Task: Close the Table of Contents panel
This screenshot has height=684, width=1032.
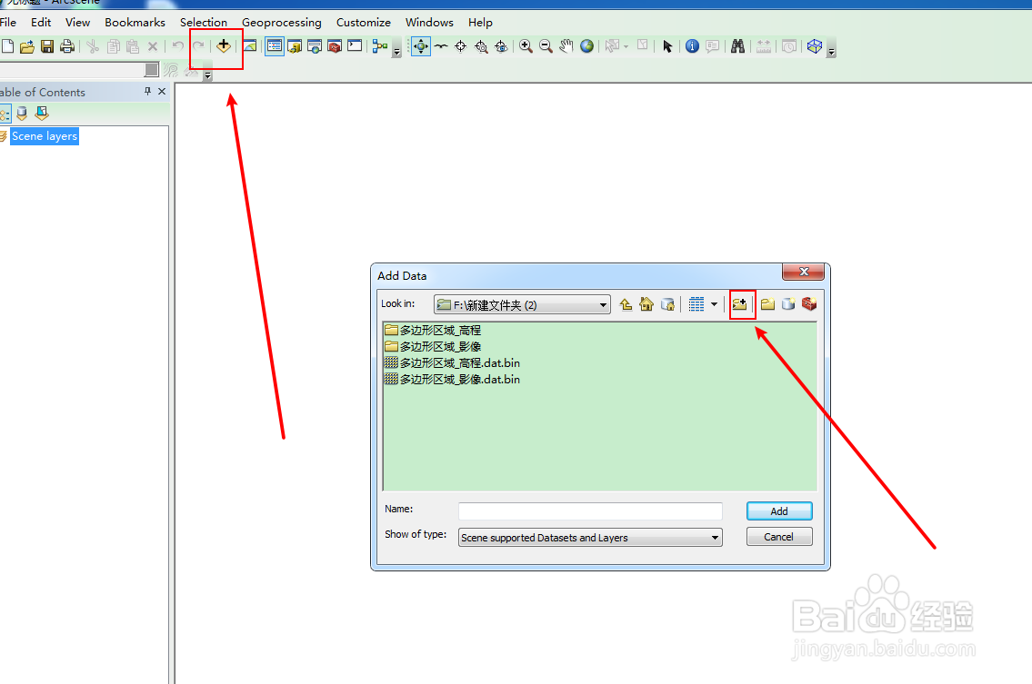Action: pos(162,92)
